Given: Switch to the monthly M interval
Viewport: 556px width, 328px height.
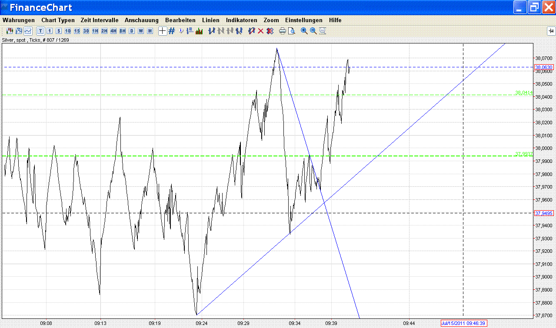Looking at the screenshot, I should click(150, 31).
